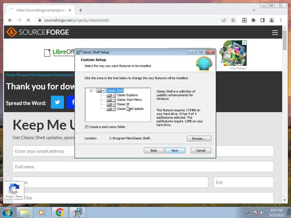Share on Twitter button
The height and width of the screenshot is (218, 291).
coord(57,102)
